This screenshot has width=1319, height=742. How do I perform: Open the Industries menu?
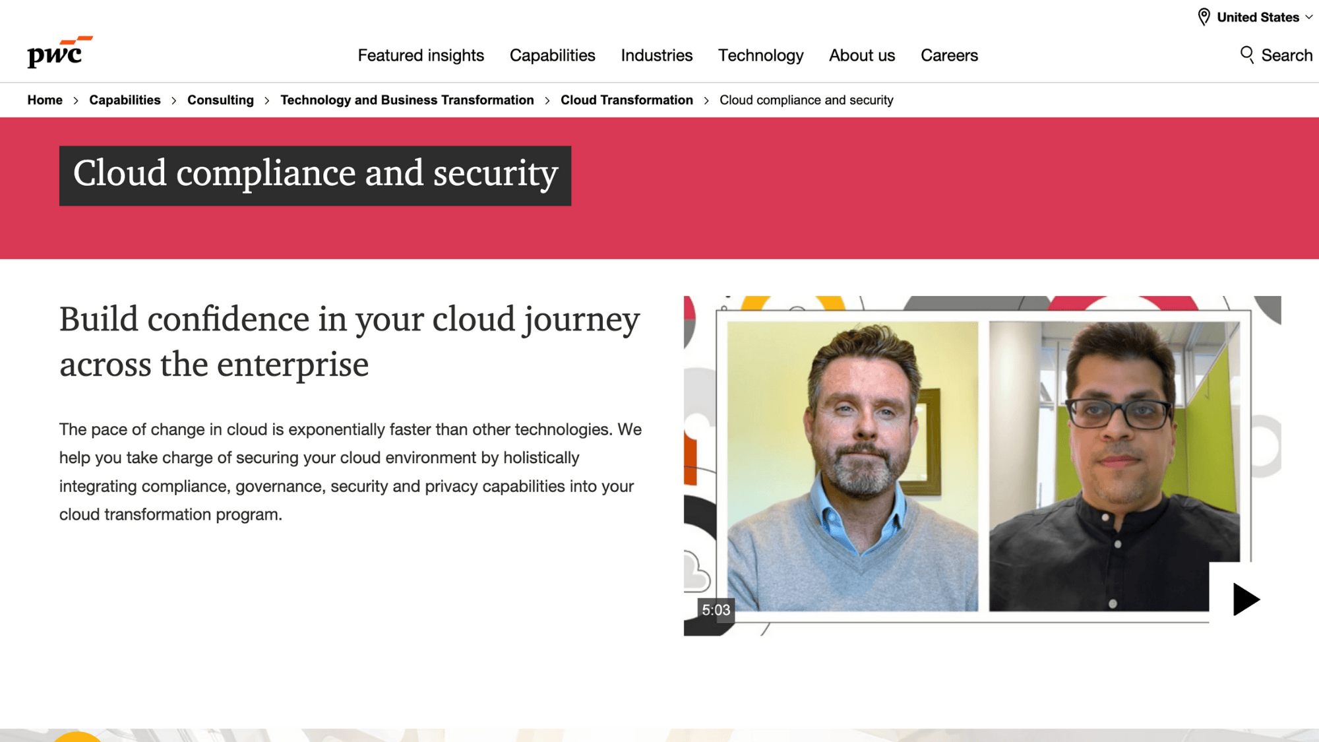[x=656, y=55]
